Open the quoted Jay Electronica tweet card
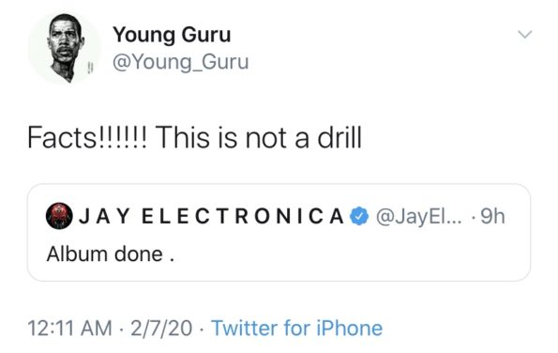Screen dimensions: 558x353 click(x=279, y=232)
